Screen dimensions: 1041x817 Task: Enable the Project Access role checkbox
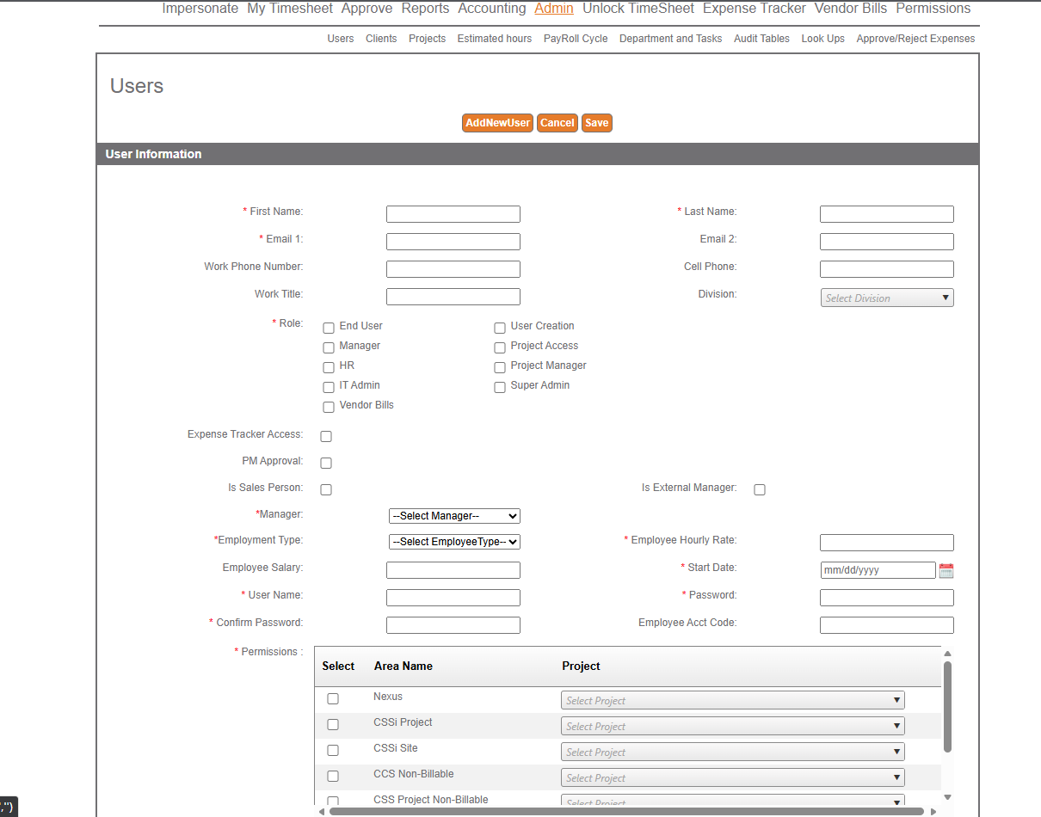point(500,347)
